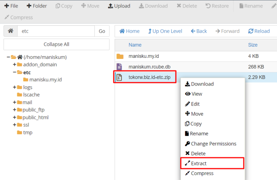Select ssl folder in tree
Screen dimensions: 277x180
26,125
